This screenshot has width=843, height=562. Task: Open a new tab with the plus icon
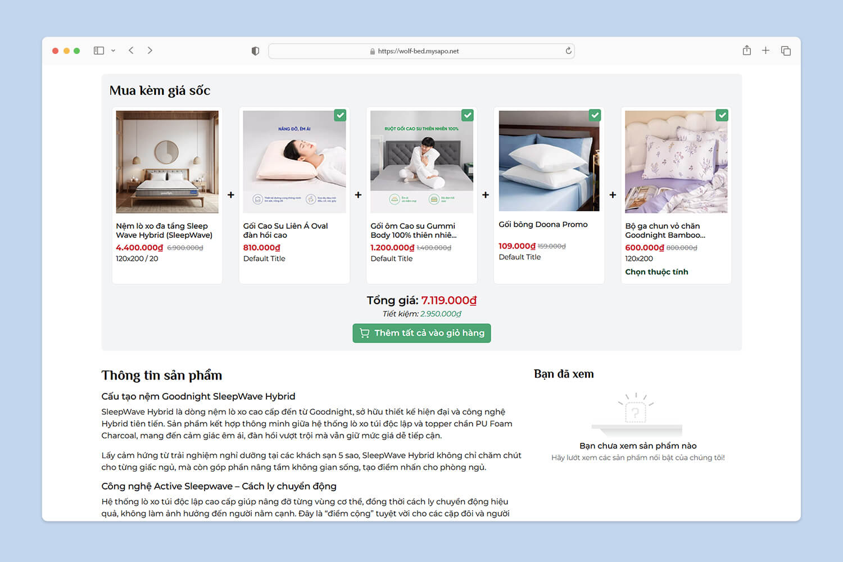765,51
